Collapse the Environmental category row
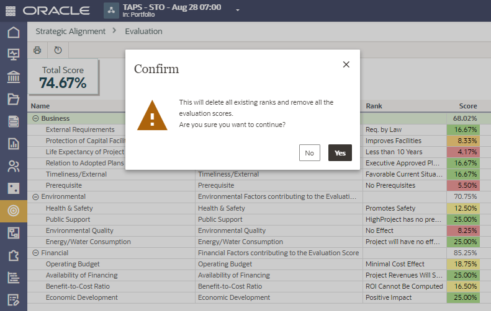The height and width of the screenshot is (311, 491). (35, 197)
